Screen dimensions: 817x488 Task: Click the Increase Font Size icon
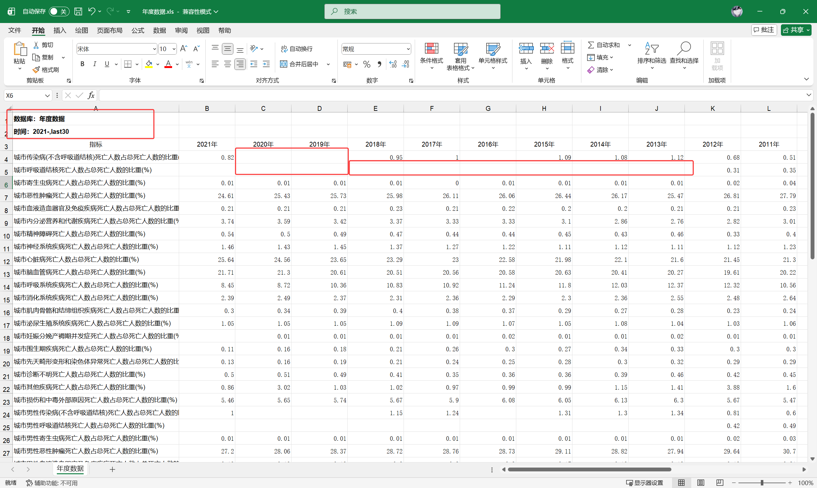coord(184,49)
